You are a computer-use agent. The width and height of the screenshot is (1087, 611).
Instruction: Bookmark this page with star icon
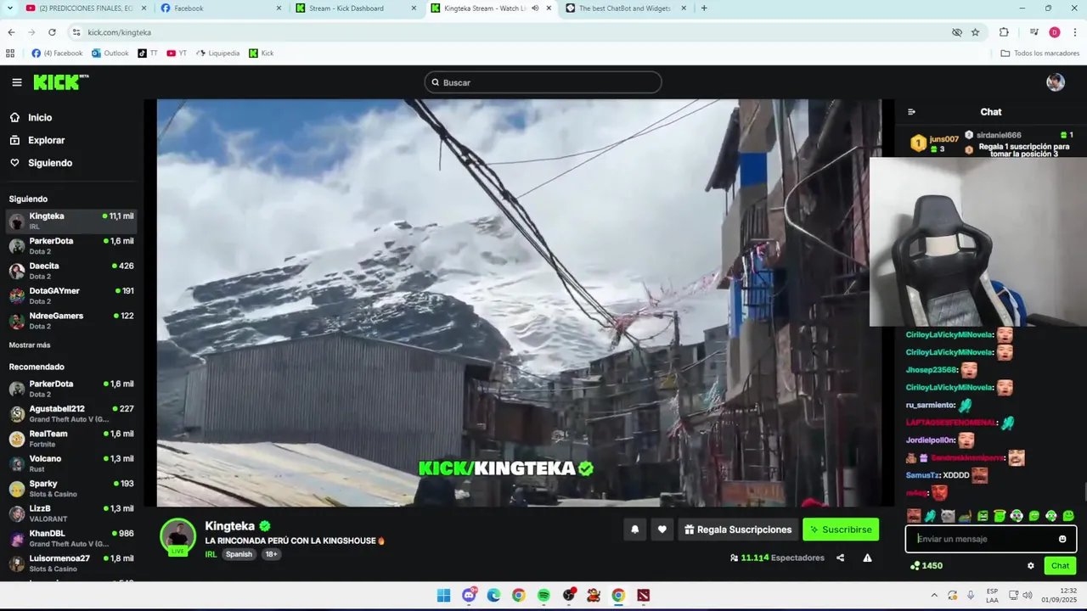pyautogui.click(x=975, y=32)
